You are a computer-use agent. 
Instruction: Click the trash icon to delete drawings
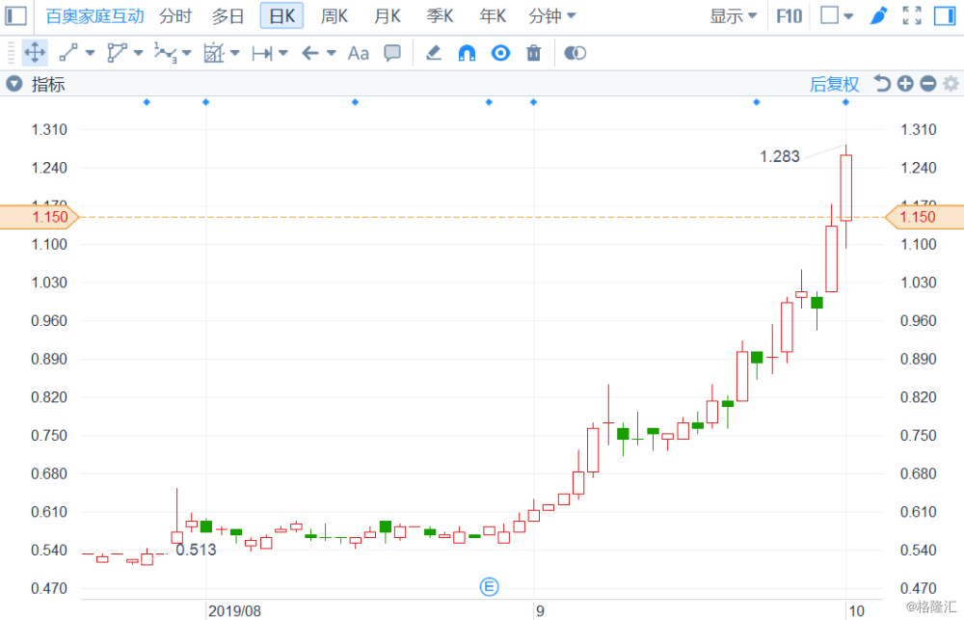pyautogui.click(x=533, y=53)
